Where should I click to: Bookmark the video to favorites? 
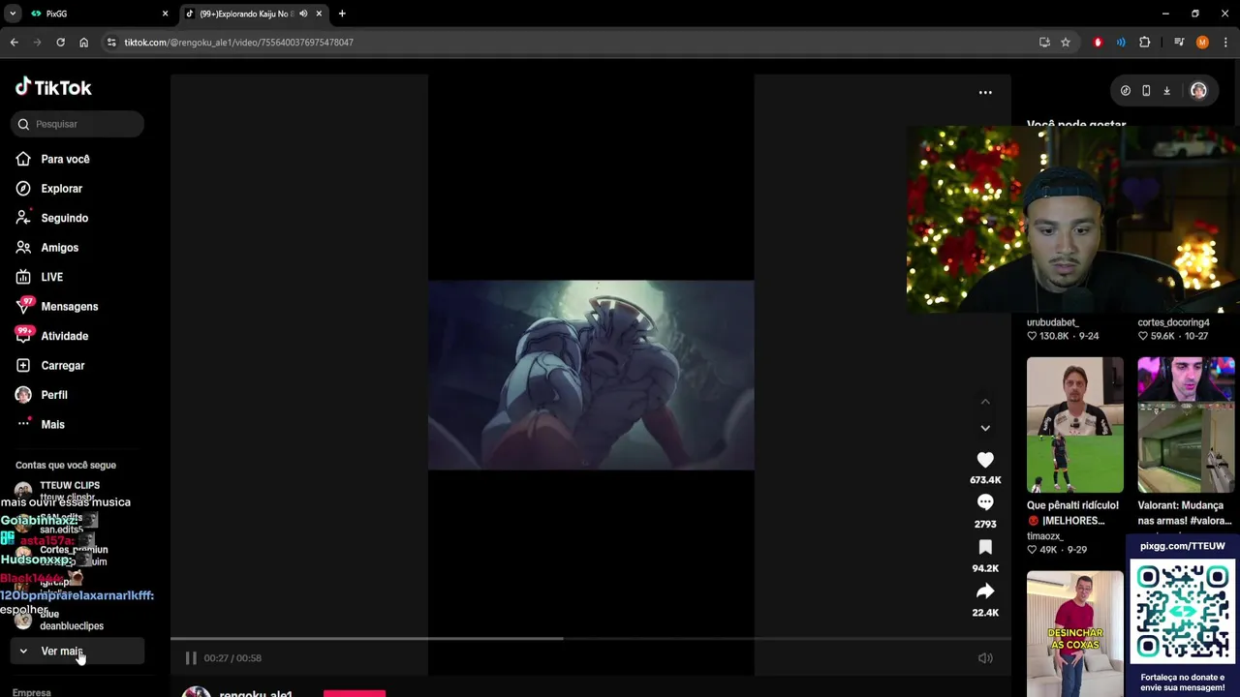(x=985, y=547)
